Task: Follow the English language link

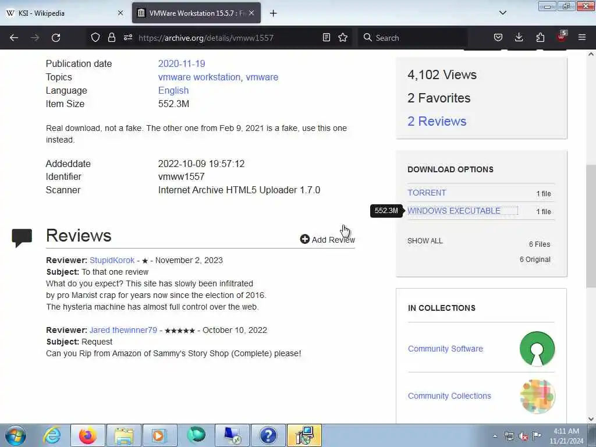Action: pos(173,90)
